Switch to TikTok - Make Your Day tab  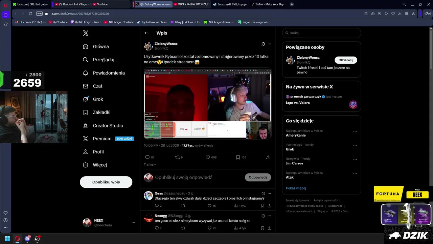269,4
